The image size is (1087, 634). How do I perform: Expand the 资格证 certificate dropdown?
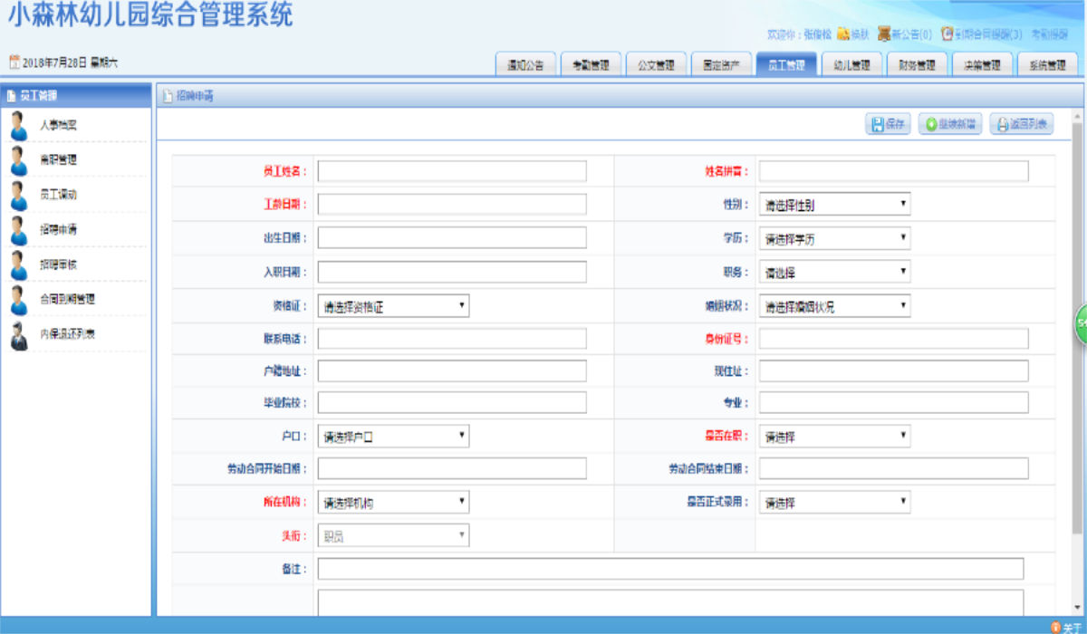point(393,306)
